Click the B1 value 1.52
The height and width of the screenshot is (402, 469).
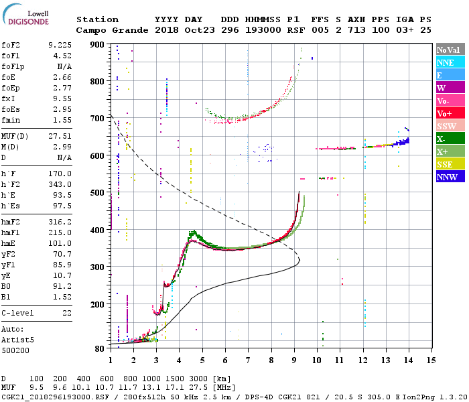[62, 297]
